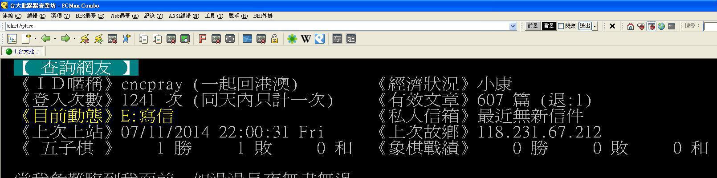Click the dark terminal window icon
The width and height of the screenshot is (717, 178).
click(672, 26)
